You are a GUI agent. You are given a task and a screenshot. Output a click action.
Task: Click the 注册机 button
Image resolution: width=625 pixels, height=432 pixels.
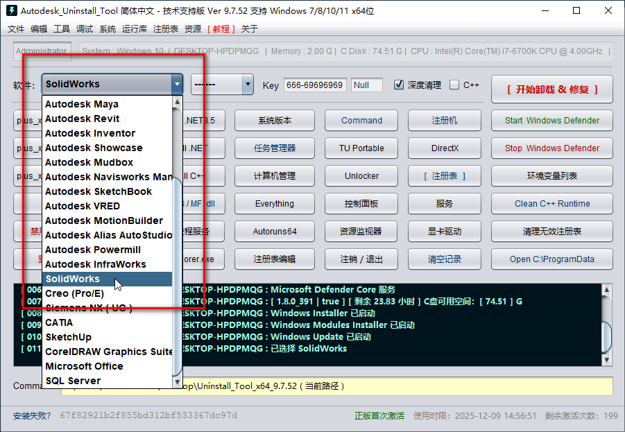(x=445, y=121)
